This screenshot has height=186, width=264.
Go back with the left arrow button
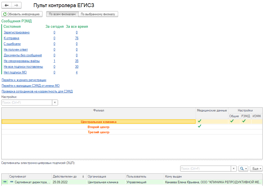coord(7,5)
